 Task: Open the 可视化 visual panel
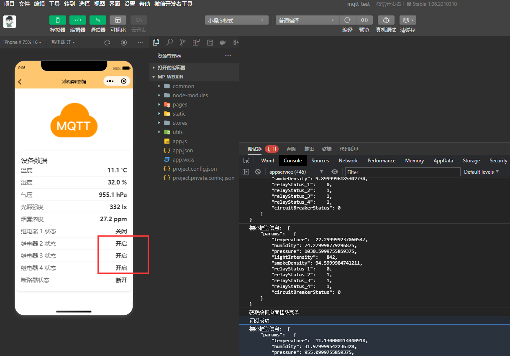[118, 20]
